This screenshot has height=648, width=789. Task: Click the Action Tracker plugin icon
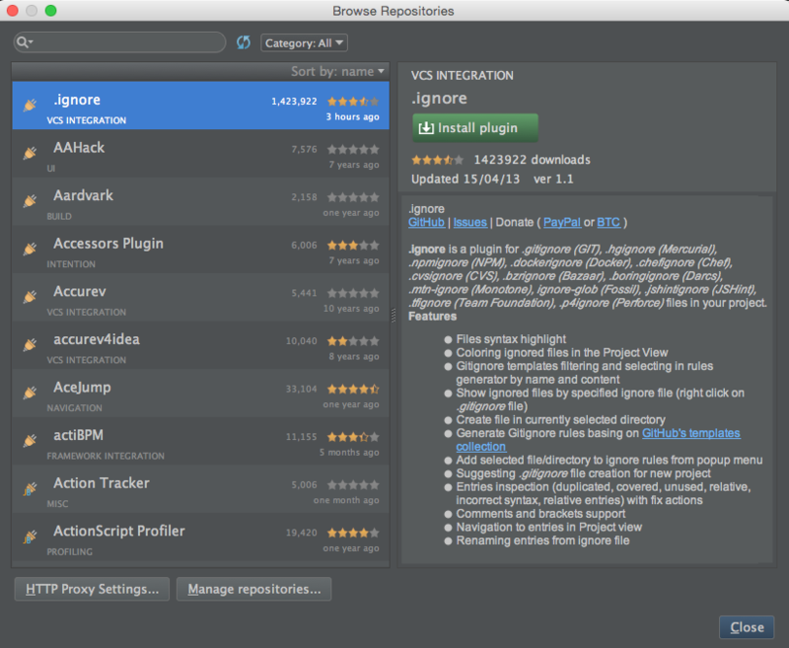tap(31, 488)
